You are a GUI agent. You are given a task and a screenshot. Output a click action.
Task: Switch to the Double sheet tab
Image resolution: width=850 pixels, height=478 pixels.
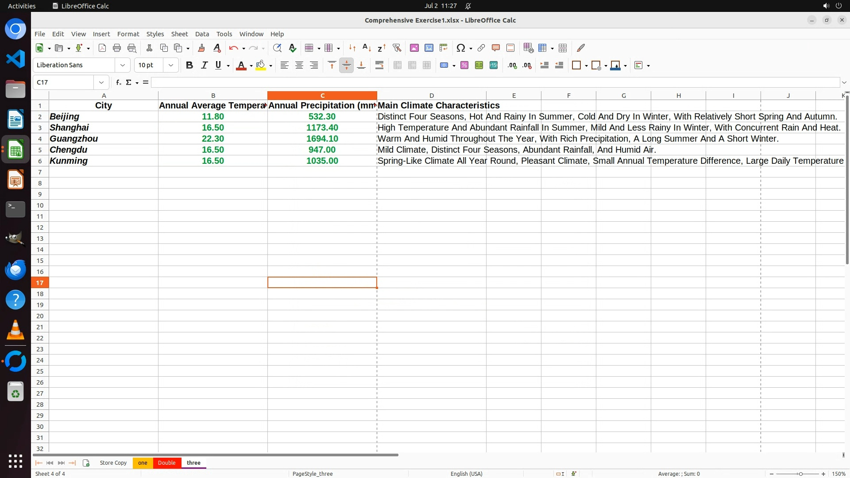click(x=166, y=463)
